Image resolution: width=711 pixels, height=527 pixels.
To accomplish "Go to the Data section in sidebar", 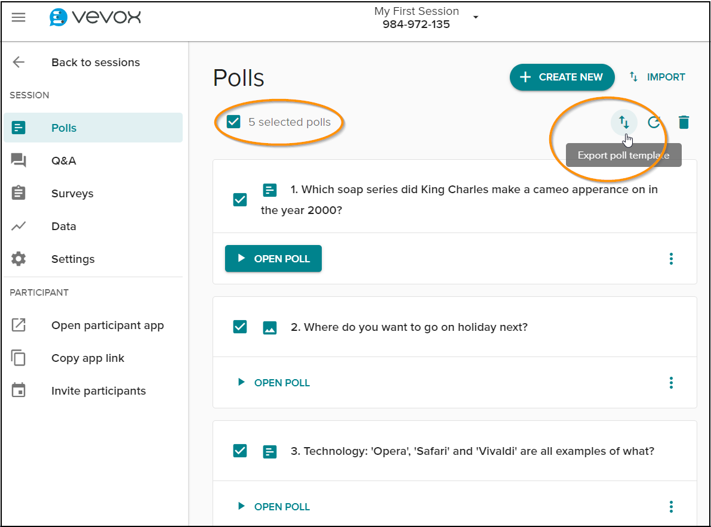I will click(63, 226).
